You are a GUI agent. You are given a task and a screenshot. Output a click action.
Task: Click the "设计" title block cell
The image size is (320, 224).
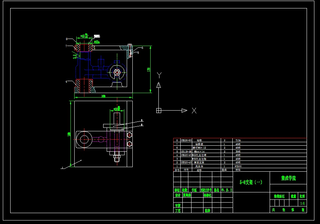point(178,195)
